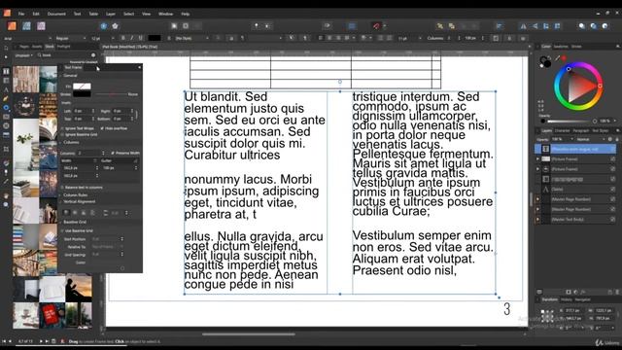Select the red book stock thumbnail
This screenshot has width=622, height=350.
(52, 315)
